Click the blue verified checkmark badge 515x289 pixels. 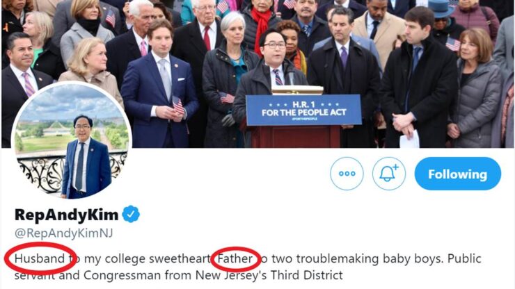[131, 214]
